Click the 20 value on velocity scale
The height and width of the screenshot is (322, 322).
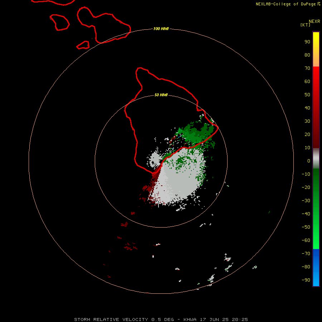coord(307,134)
